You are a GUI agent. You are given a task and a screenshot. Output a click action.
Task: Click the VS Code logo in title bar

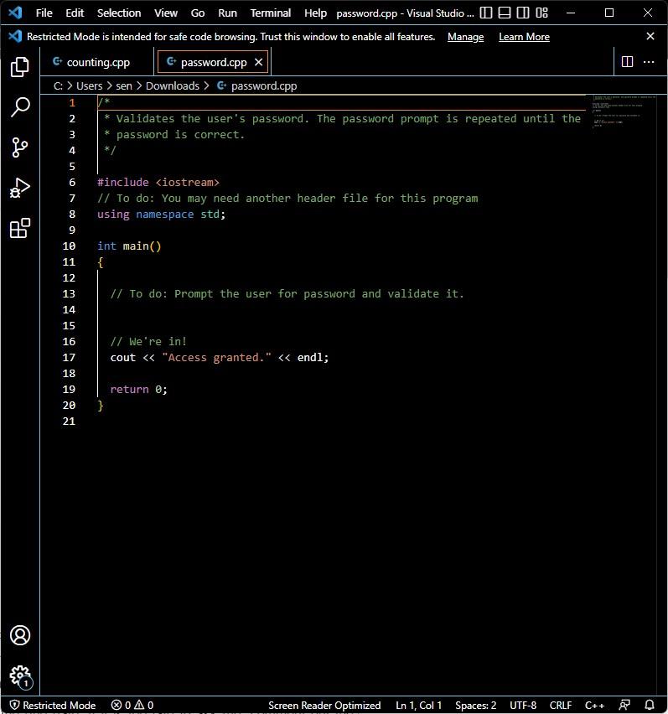point(15,13)
